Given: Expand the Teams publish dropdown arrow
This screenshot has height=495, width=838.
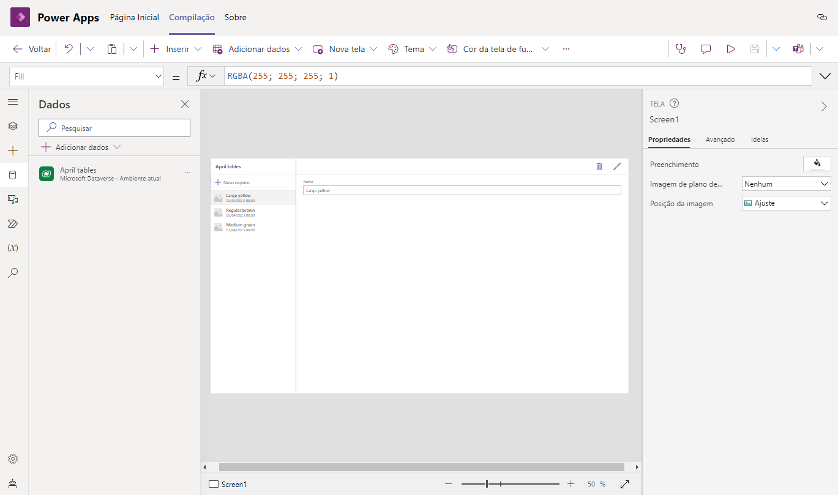Looking at the screenshot, I should pos(820,49).
